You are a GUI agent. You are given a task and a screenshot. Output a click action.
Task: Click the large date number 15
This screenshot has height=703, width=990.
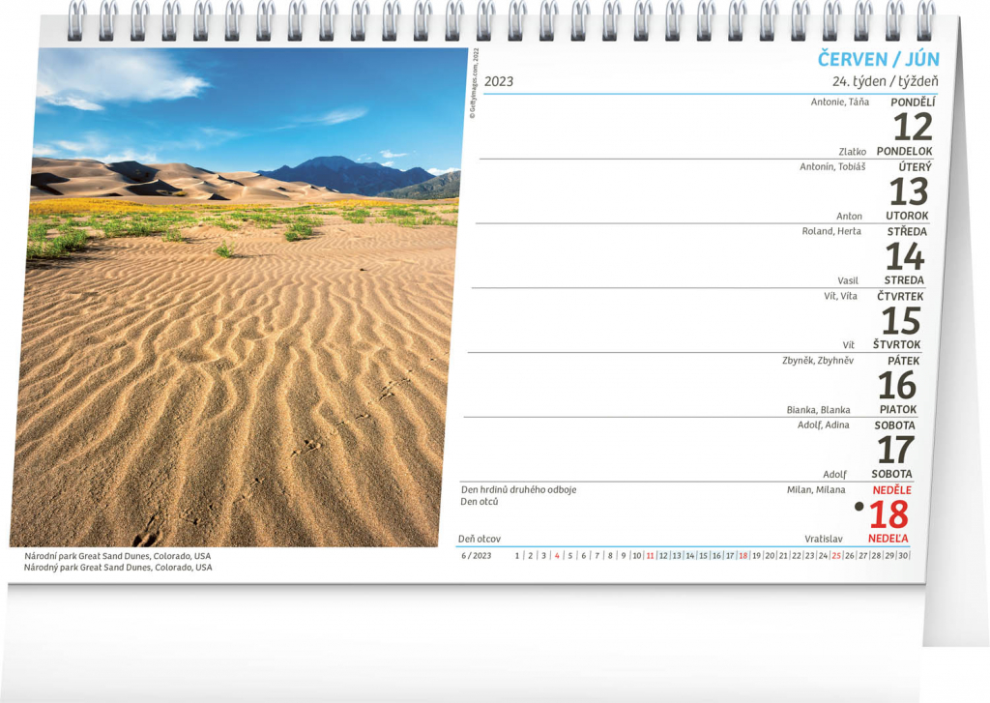901,321
